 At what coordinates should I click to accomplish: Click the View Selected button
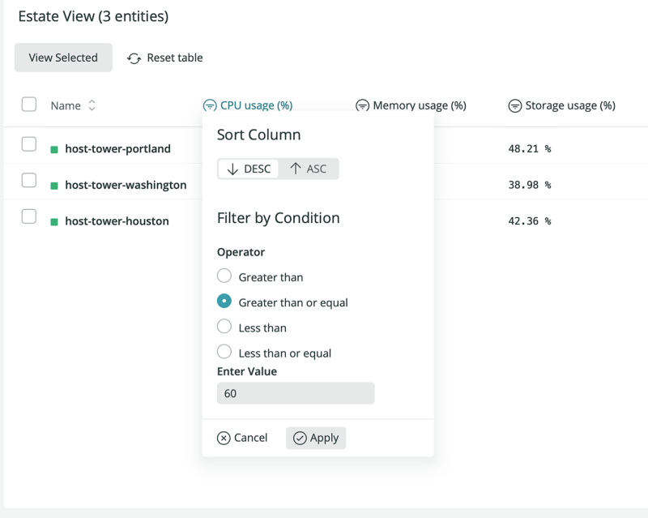point(63,58)
